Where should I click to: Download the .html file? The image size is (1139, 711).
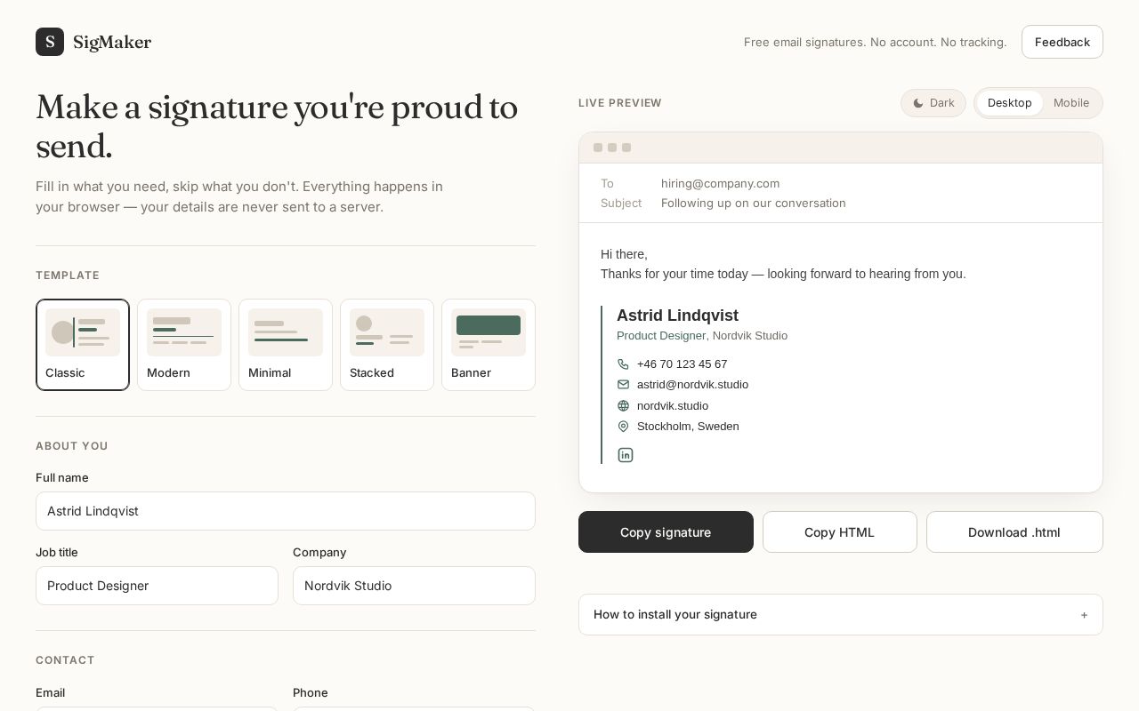[x=1014, y=531]
